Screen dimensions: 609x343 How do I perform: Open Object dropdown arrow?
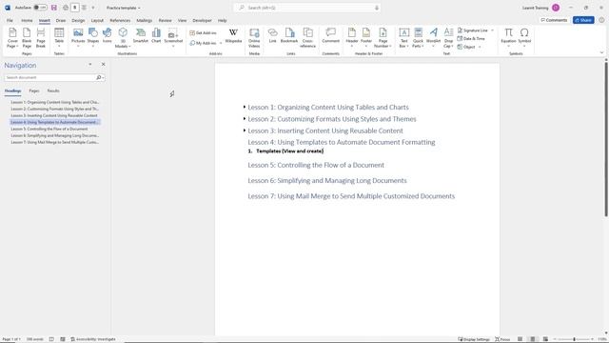pos(480,47)
